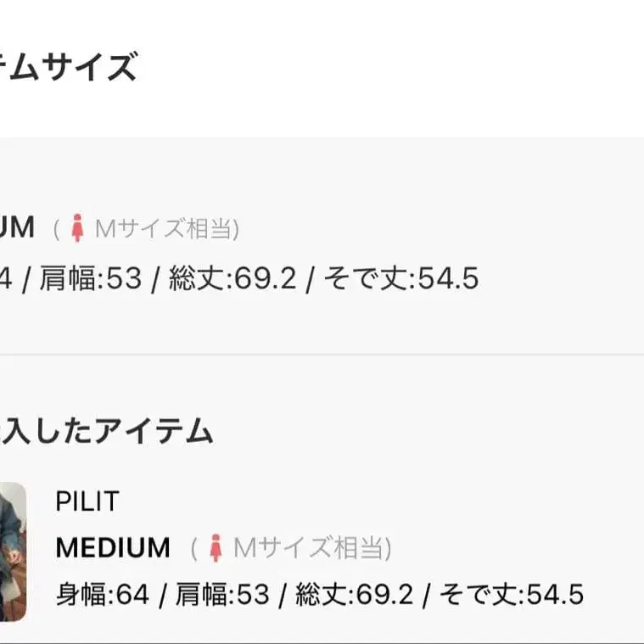Click 総丈:69.2 in the upper measurements line
644x644 pixels.
[232, 278]
